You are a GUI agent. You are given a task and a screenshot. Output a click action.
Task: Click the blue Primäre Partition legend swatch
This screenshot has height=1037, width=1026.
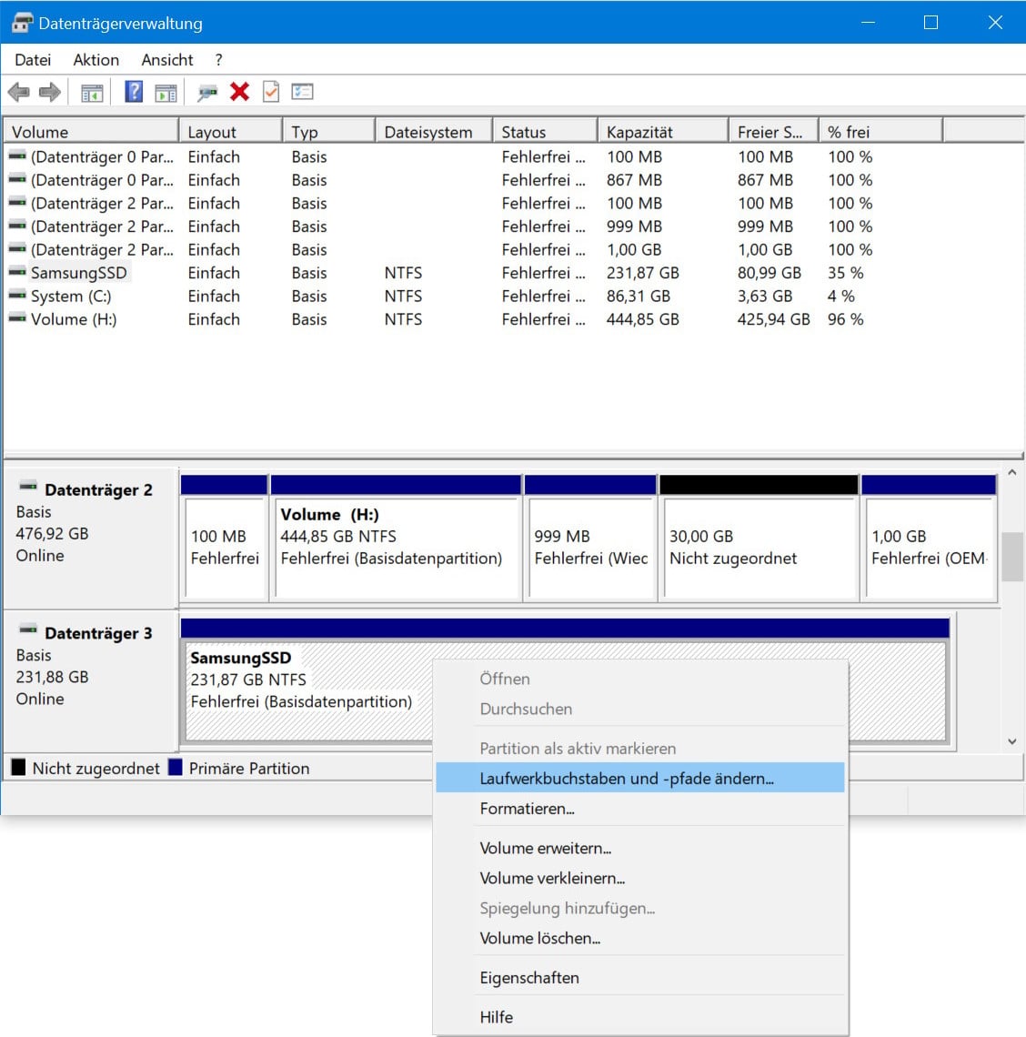[176, 767]
